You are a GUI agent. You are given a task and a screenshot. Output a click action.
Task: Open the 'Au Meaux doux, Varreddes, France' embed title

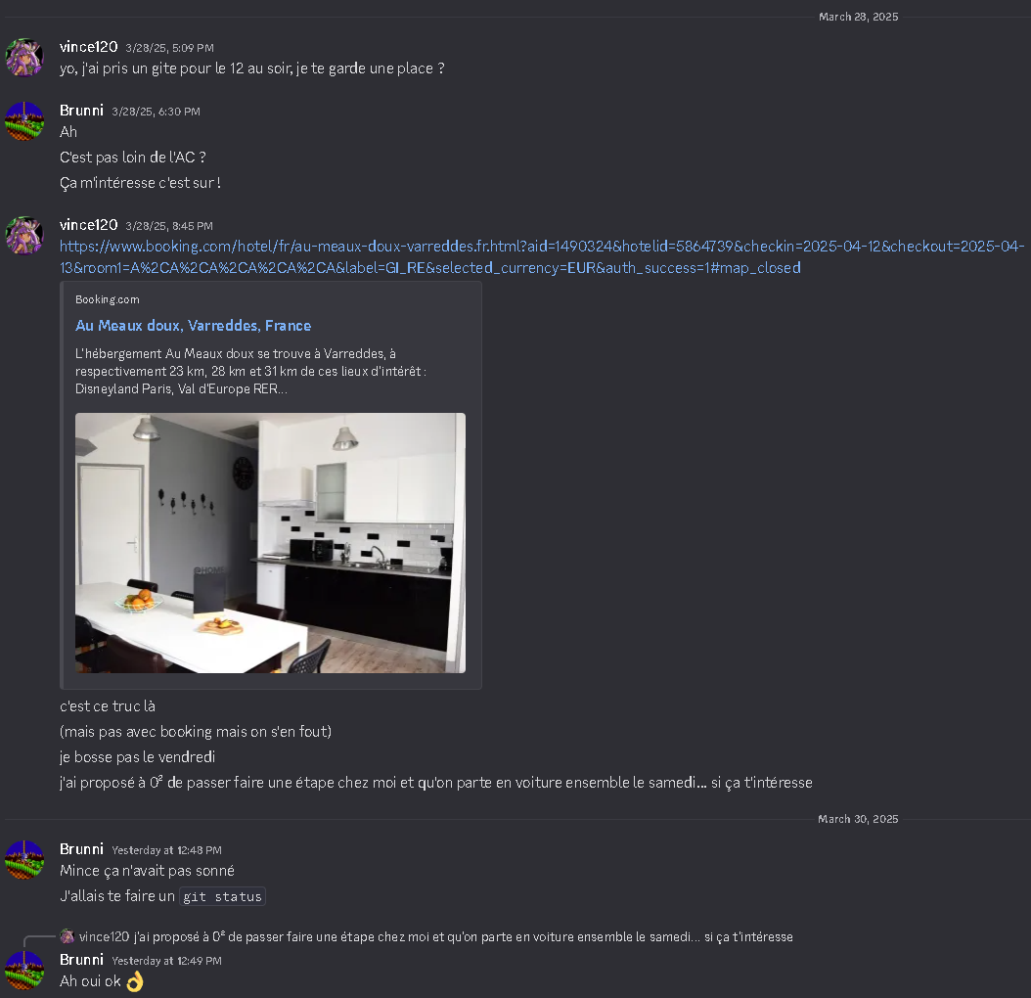(194, 326)
